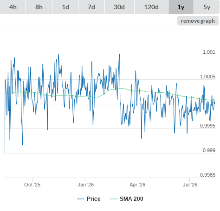Click the blue Price legend line marker
220x211 pixels.
coord(81,199)
